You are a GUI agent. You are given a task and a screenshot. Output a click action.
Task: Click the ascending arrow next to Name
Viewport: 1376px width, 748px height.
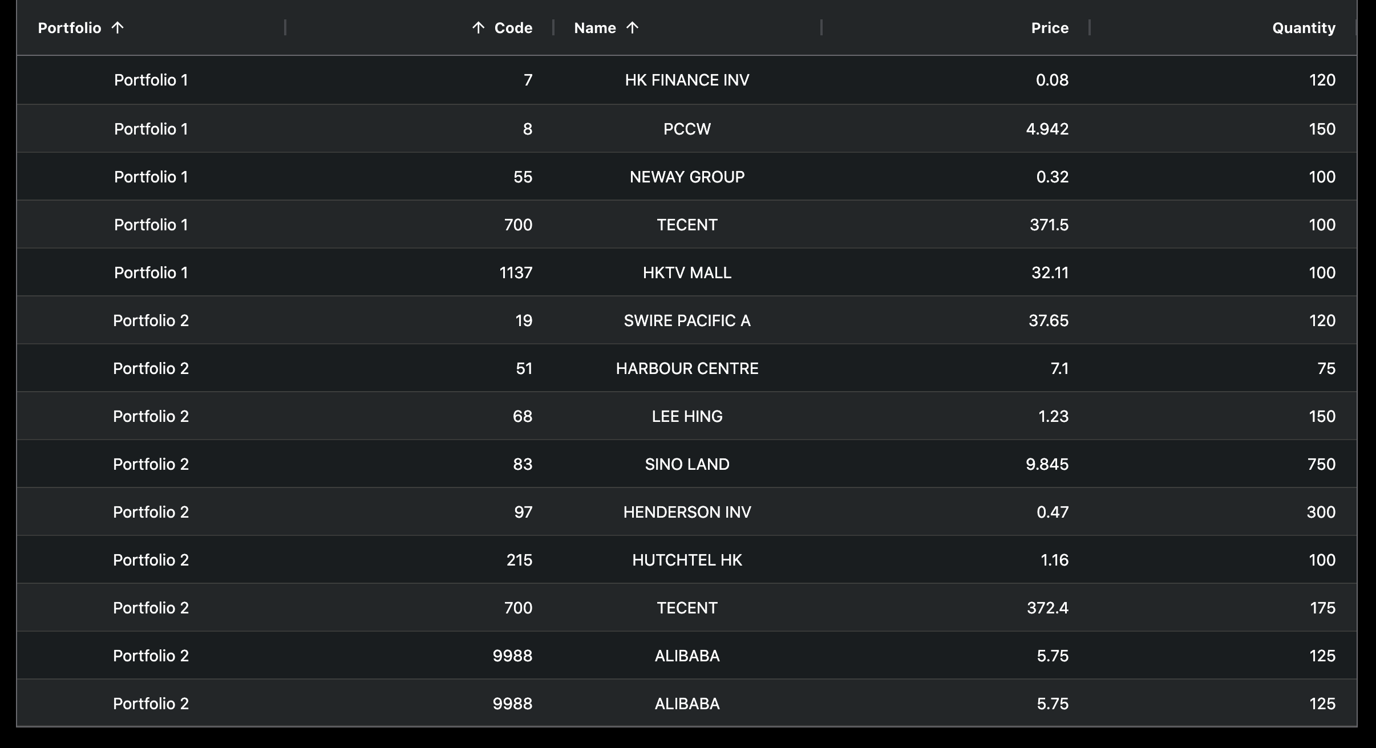click(x=632, y=27)
